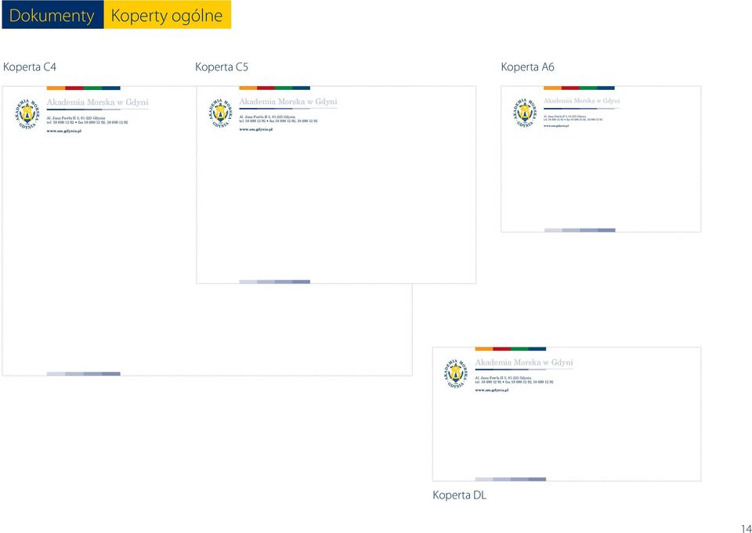Click the Akademia Morska logo on the DL envelope
Viewport: 752px width, 533px height.
point(456,373)
